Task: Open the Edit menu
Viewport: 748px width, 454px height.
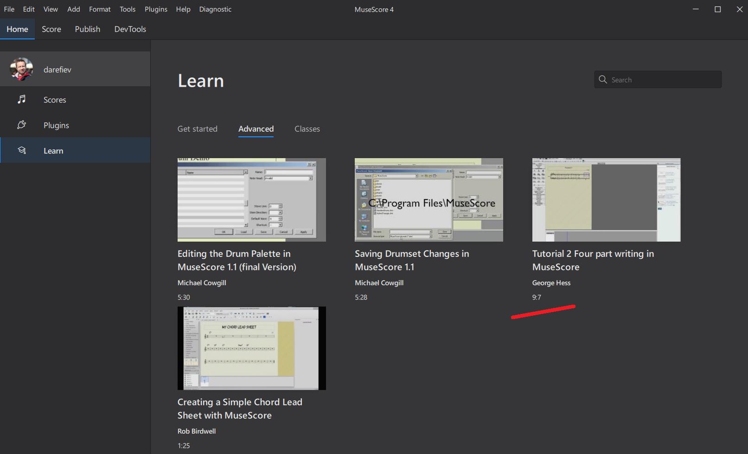Action: [28, 9]
